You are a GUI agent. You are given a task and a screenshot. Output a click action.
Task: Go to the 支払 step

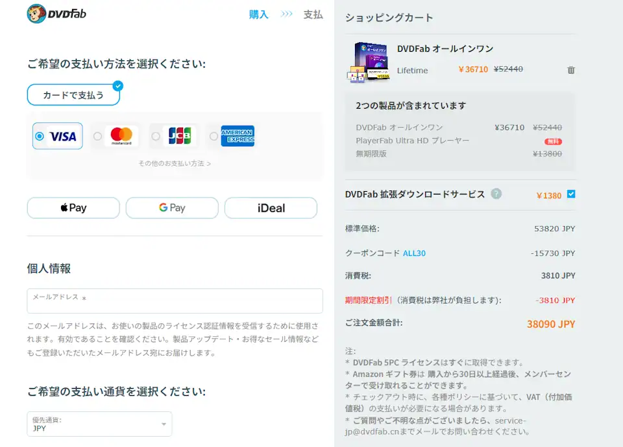coord(313,14)
